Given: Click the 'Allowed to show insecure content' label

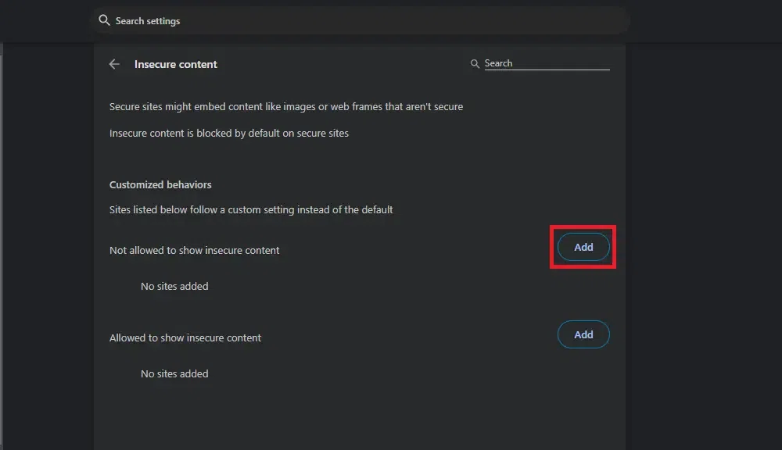Looking at the screenshot, I should point(185,338).
